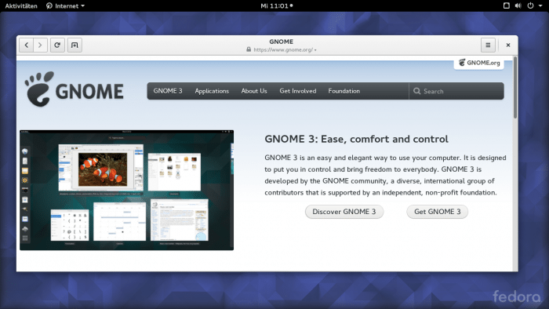Click the volume icon in top bar
The image size is (549, 309).
(x=518, y=5)
